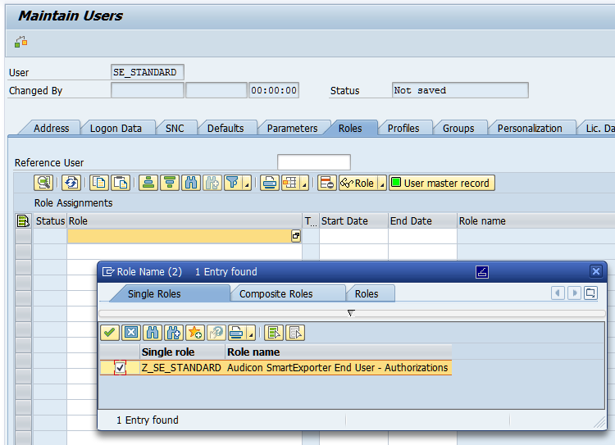Toggle the checkbox for Z_SE_STANDARD row
The image size is (615, 445).
121,368
